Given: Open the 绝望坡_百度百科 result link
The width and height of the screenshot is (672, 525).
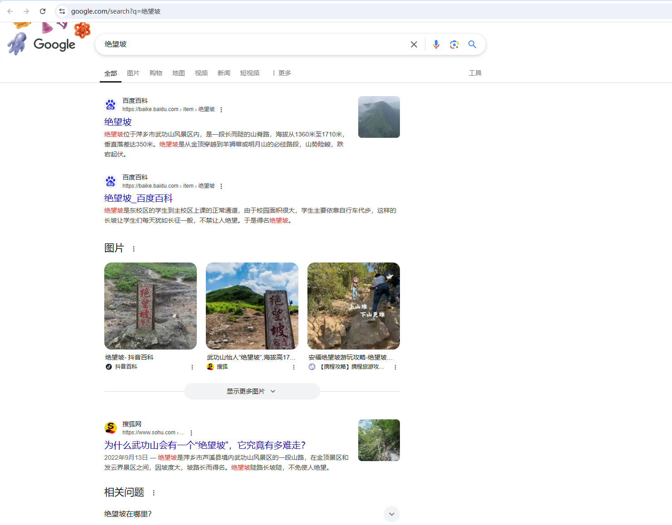Looking at the screenshot, I should click(138, 198).
